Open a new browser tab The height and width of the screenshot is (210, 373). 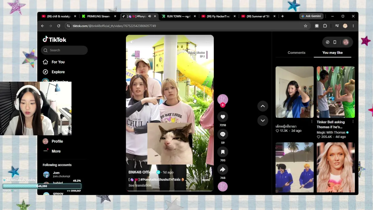(x=282, y=16)
